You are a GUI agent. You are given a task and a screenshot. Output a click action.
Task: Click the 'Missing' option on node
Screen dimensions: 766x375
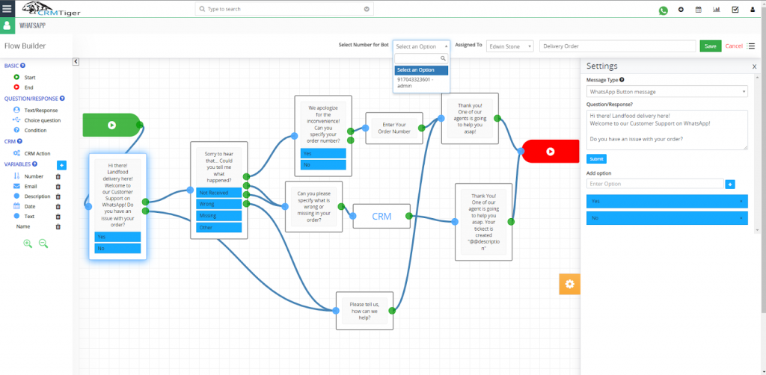[x=219, y=216]
